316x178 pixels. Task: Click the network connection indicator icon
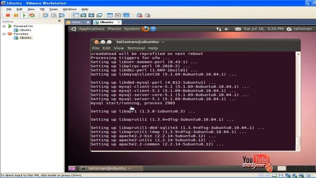219,29
